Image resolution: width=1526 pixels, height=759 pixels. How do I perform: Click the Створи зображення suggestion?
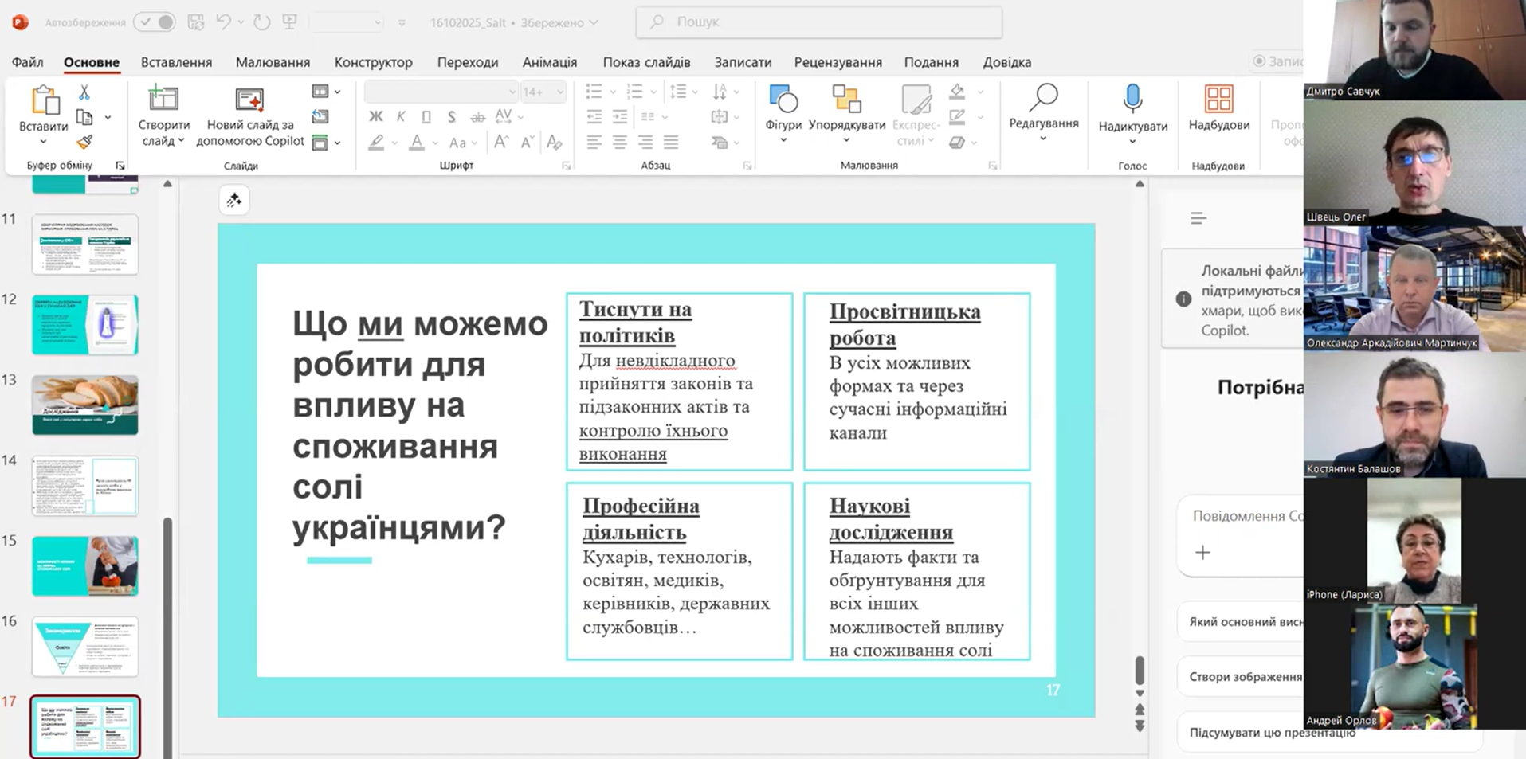click(x=1245, y=677)
